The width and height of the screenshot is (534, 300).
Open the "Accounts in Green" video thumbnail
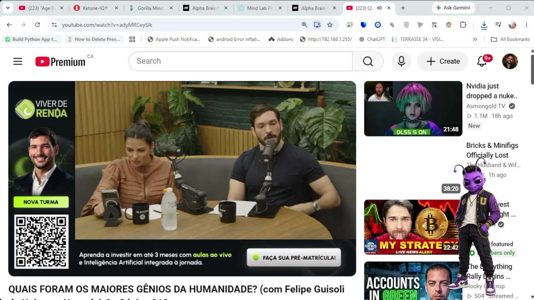pyautogui.click(x=413, y=281)
